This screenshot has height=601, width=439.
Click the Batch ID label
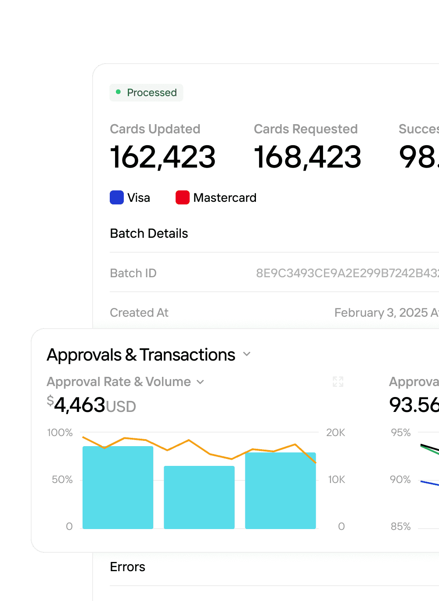coord(133,273)
